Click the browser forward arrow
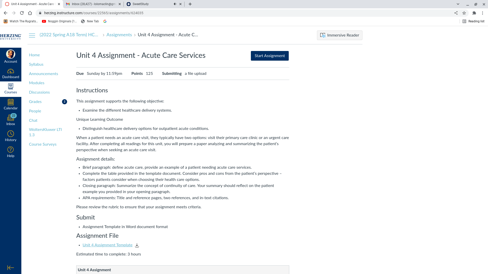The height and width of the screenshot is (274, 488). pos(14,13)
